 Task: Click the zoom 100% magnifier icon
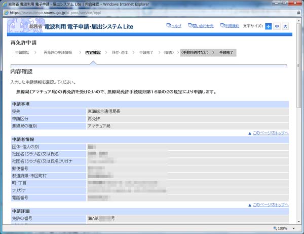(275, 228)
